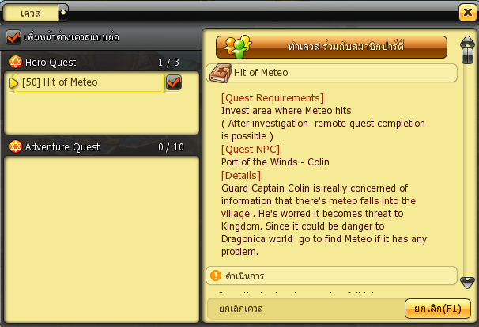Screen dimensions: 479x327
Task: Click the Hit of Meteo title bar in details
Action: pos(332,73)
